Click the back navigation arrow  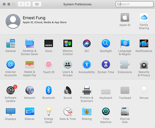click(21, 4)
